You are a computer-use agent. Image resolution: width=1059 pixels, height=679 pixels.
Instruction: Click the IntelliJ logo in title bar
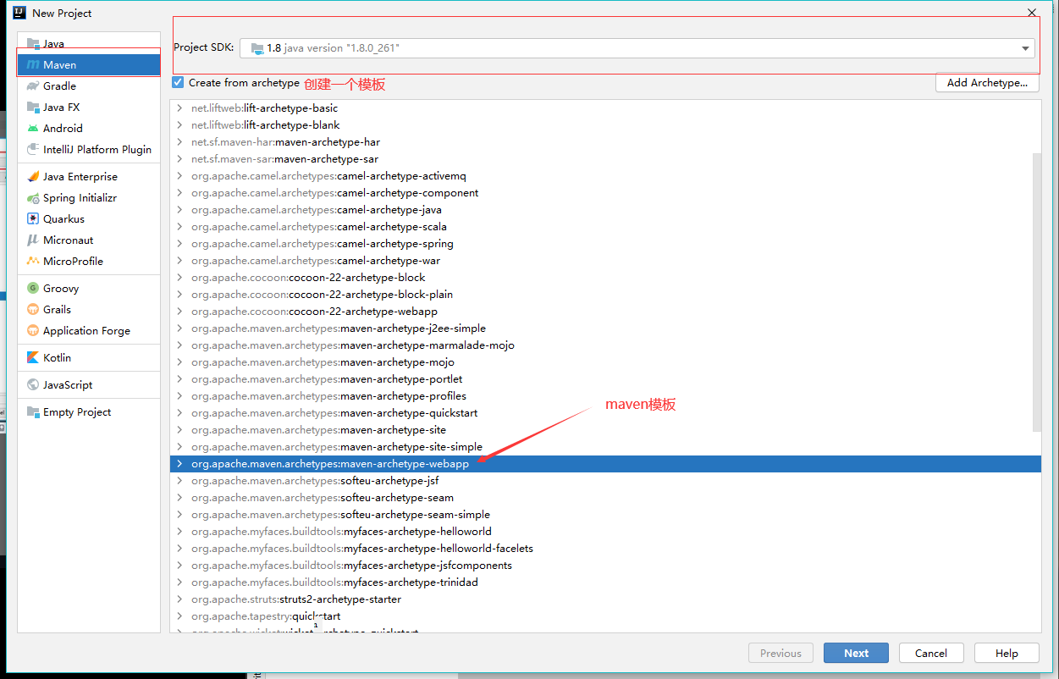coord(19,13)
